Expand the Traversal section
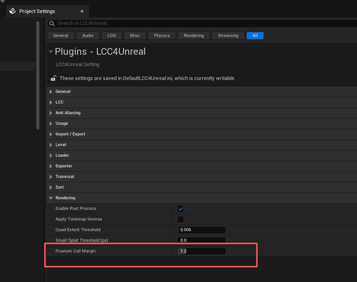This screenshot has height=282, width=357. [51, 177]
